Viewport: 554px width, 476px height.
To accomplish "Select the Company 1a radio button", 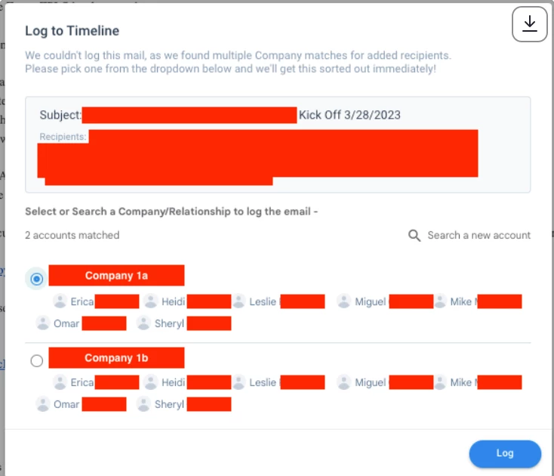I will click(36, 279).
